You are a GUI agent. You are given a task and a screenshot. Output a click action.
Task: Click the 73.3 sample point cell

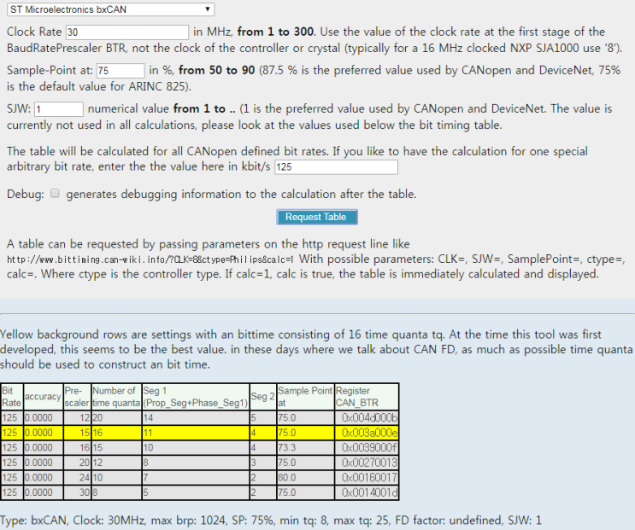click(x=304, y=447)
